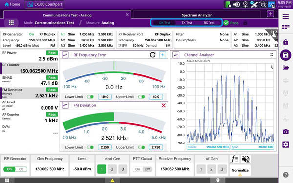
Task: Close the FM Deviation meter panel
Action: pos(163,105)
